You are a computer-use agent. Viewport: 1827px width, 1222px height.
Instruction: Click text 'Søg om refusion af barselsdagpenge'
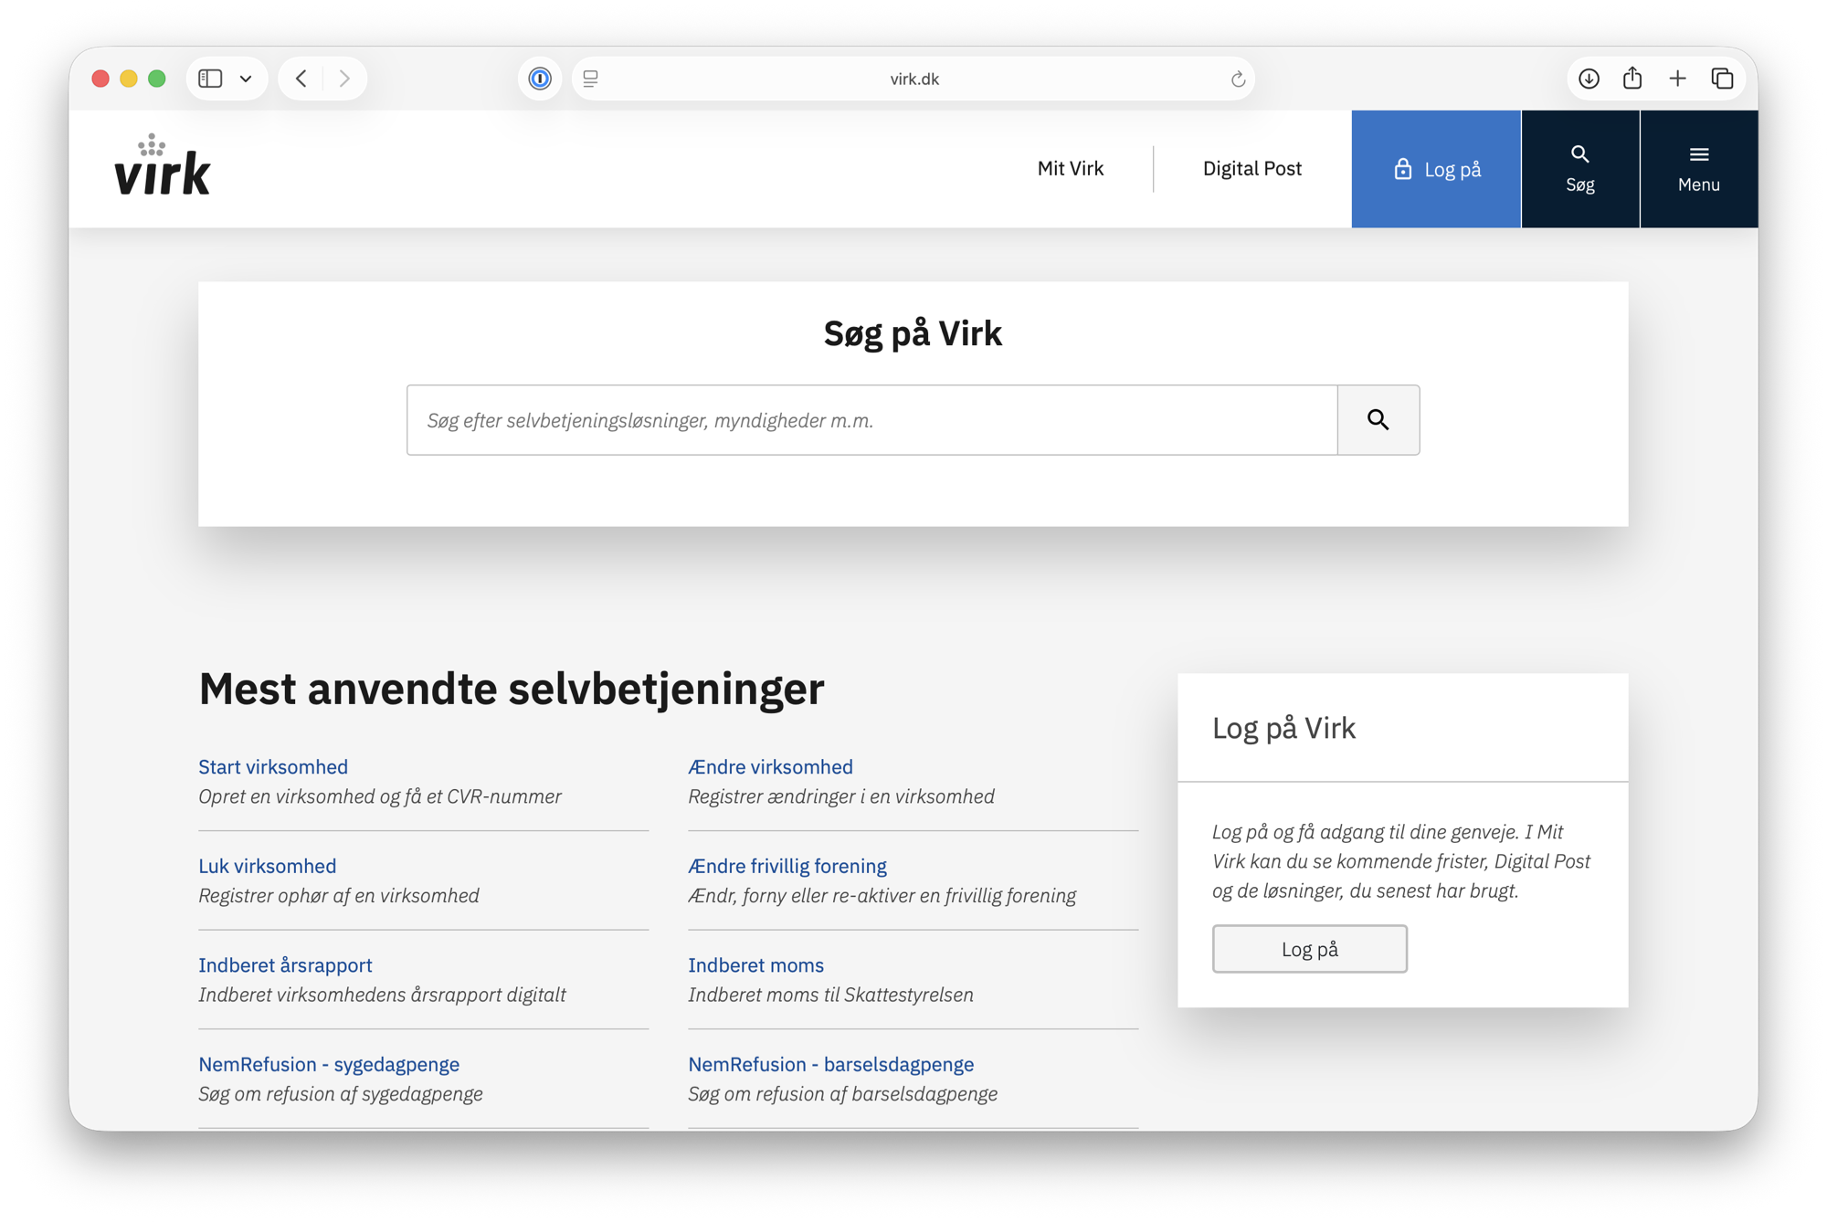842,1094
